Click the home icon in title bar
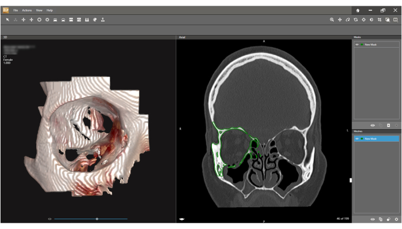Screen dimensions: 402x229 [358, 10]
